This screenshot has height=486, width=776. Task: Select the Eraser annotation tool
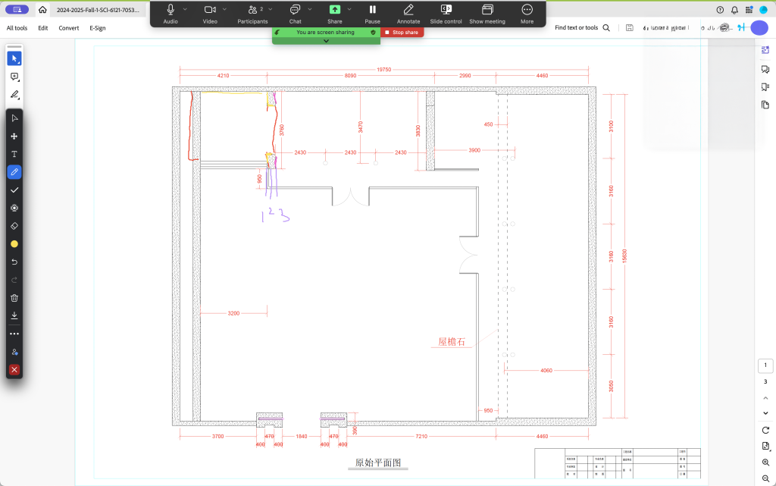pyautogui.click(x=14, y=226)
